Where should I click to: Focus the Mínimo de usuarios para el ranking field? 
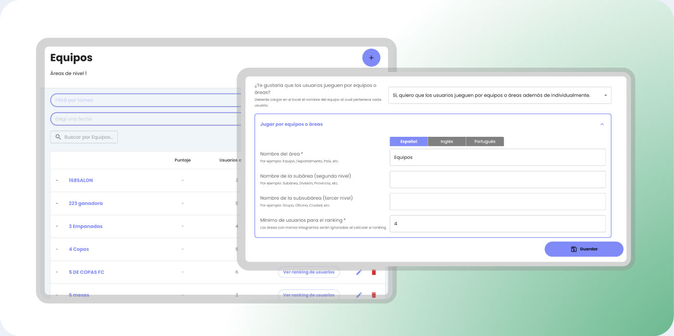[x=497, y=224]
